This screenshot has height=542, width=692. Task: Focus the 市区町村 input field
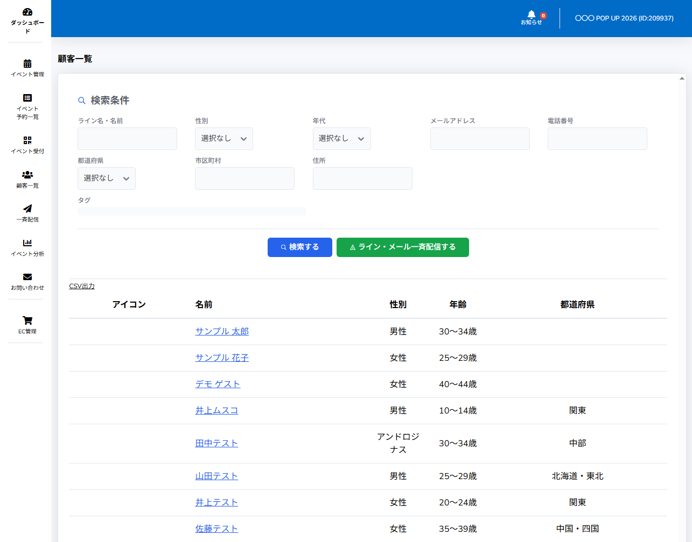pos(244,179)
